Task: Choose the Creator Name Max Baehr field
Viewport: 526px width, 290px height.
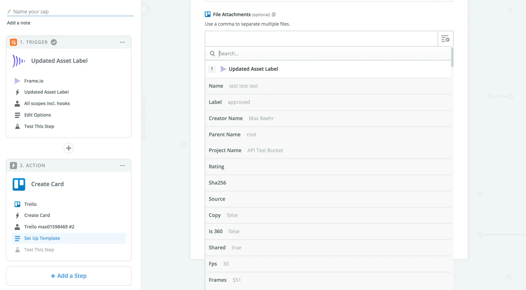Action: click(x=328, y=118)
